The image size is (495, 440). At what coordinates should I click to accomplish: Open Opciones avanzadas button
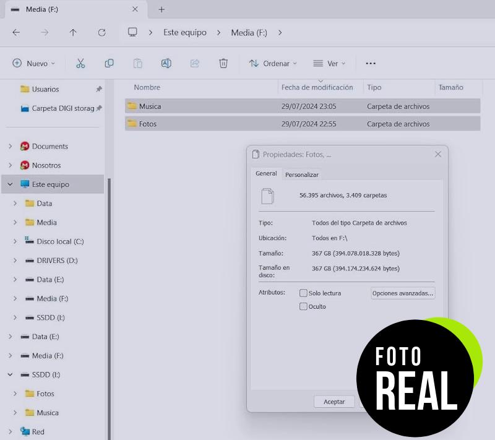[x=403, y=293]
